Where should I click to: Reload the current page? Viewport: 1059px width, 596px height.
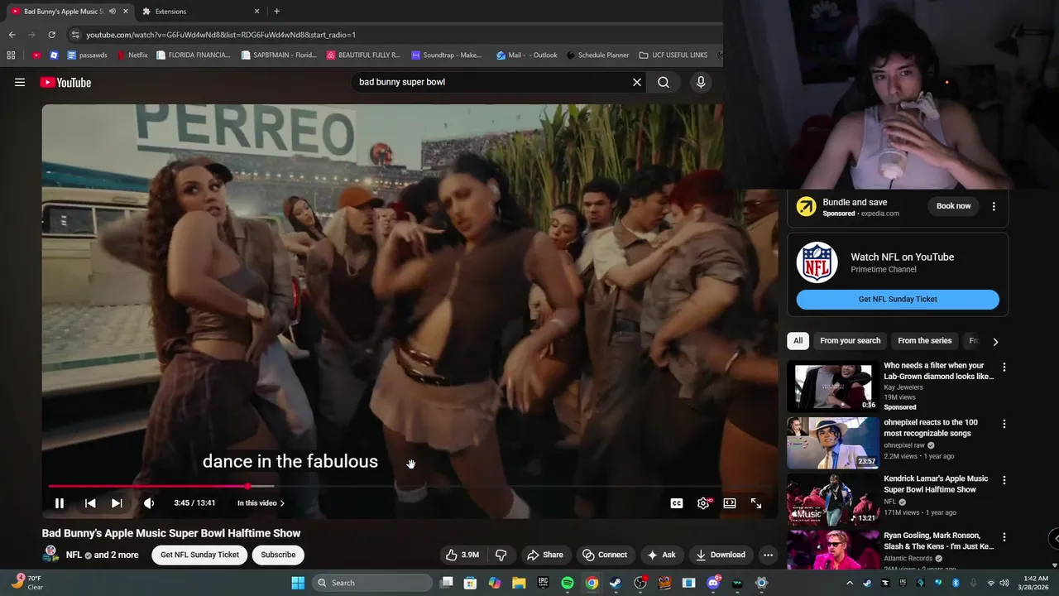pos(51,35)
